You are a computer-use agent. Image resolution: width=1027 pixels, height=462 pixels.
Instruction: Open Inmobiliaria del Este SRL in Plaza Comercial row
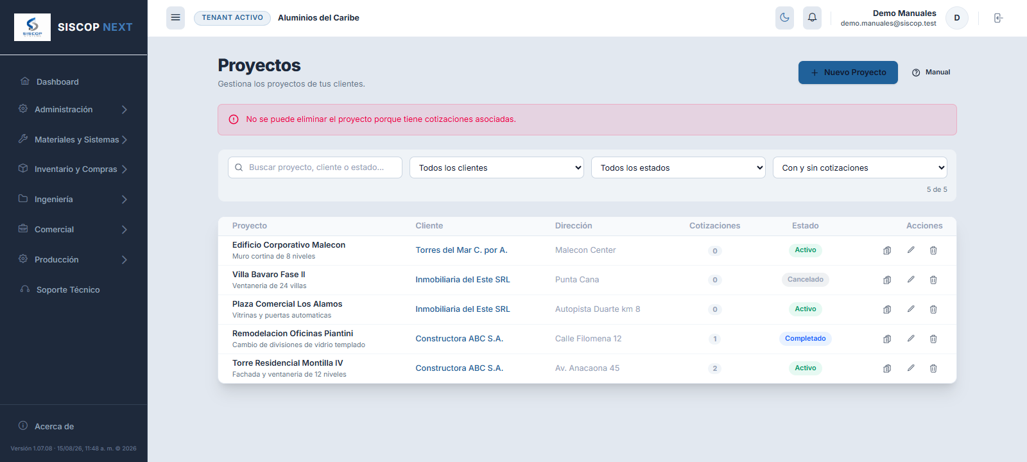[463, 309]
